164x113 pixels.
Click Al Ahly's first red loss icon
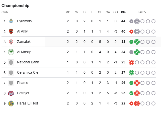(131, 32)
